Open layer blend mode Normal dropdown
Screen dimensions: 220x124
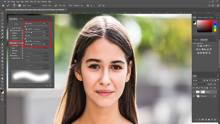click(x=200, y=84)
